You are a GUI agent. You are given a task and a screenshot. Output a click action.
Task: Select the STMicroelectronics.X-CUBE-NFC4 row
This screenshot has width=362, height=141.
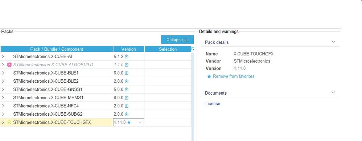pos(96,106)
